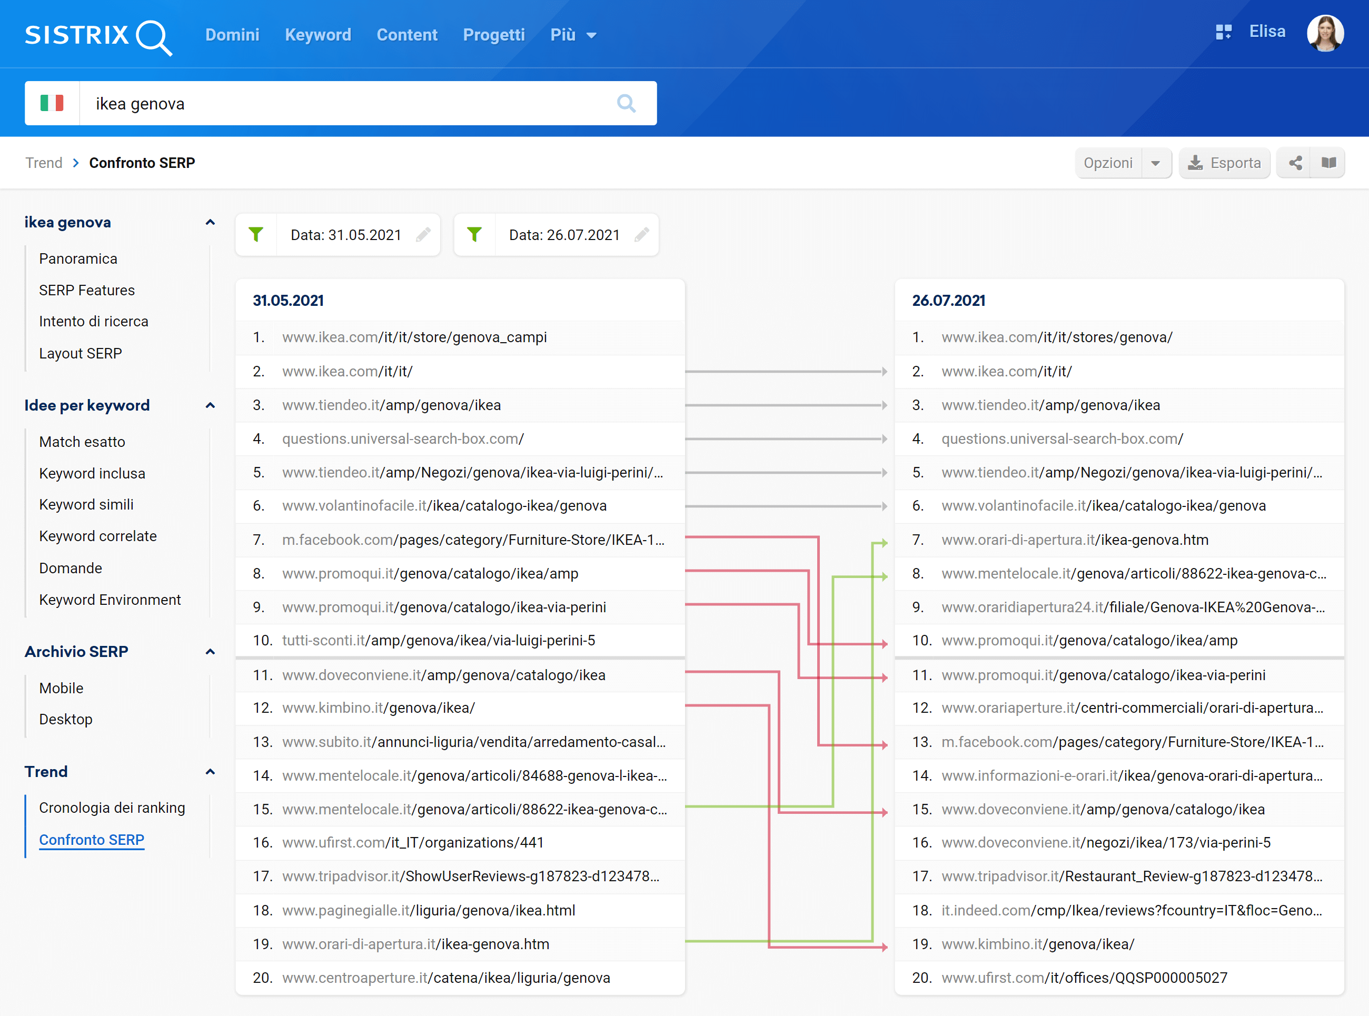The width and height of the screenshot is (1369, 1016).
Task: Collapse the Idee per keyword section
Action: coord(210,405)
